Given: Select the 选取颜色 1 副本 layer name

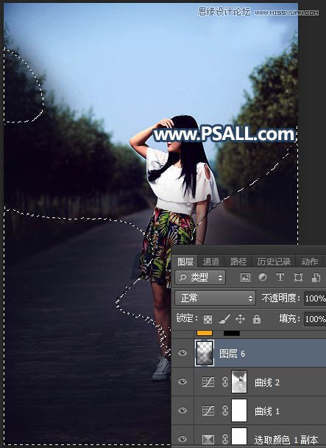Looking at the screenshot, I should [x=286, y=440].
